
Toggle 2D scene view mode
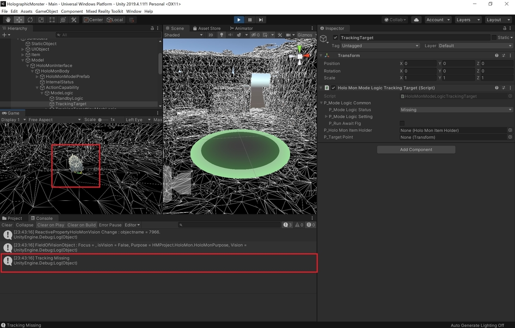pyautogui.click(x=211, y=35)
